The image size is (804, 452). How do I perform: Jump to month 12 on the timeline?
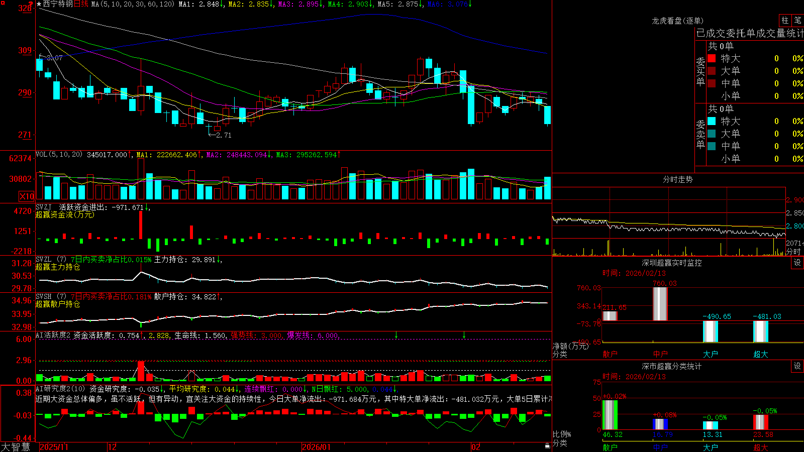coord(113,447)
